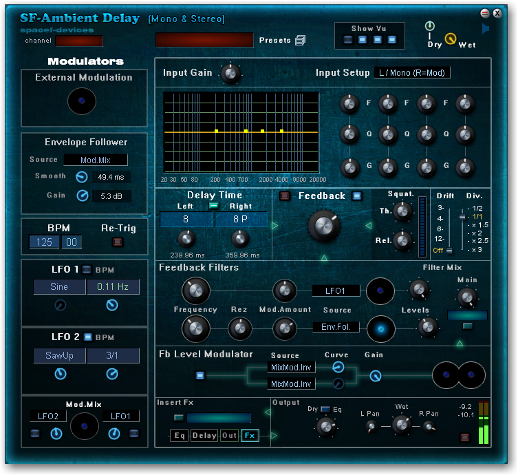Screen dimensions: 518x475
Task: Click the L Pan knob
Action: [371, 426]
